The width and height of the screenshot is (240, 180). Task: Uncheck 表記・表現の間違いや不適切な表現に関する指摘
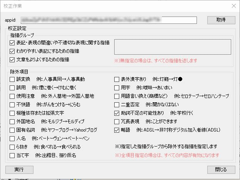pos(12,43)
